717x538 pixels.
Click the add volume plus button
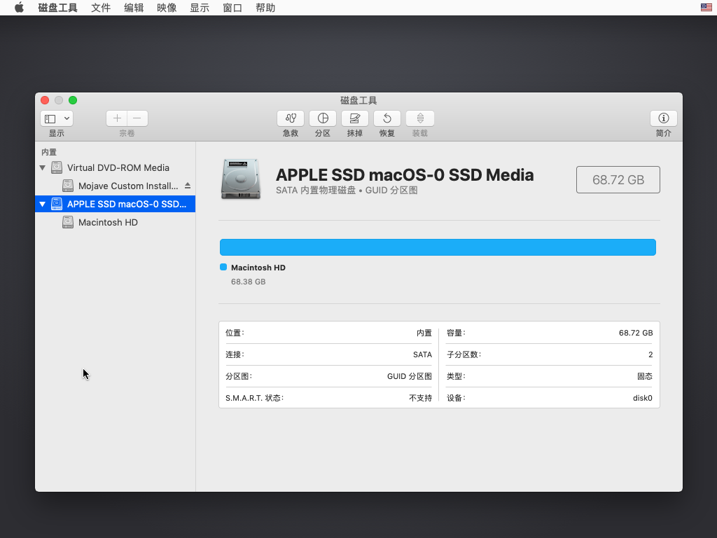pos(117,118)
